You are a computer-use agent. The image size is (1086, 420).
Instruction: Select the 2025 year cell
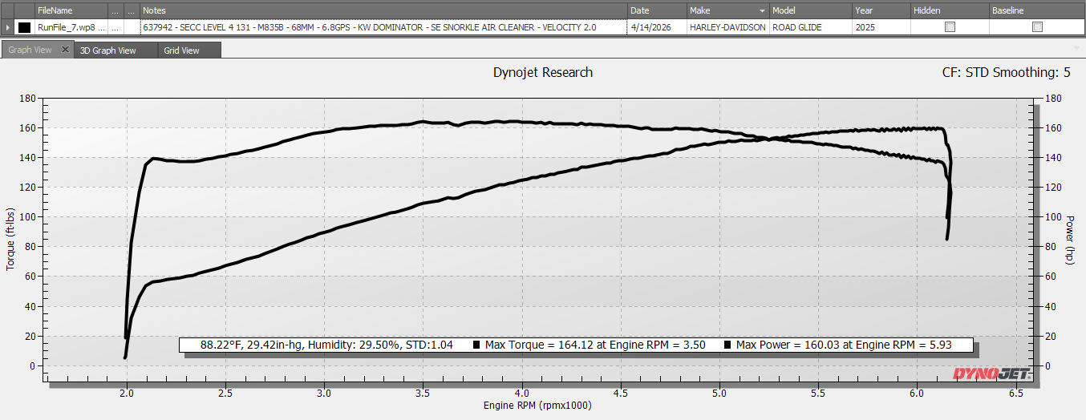881,27
